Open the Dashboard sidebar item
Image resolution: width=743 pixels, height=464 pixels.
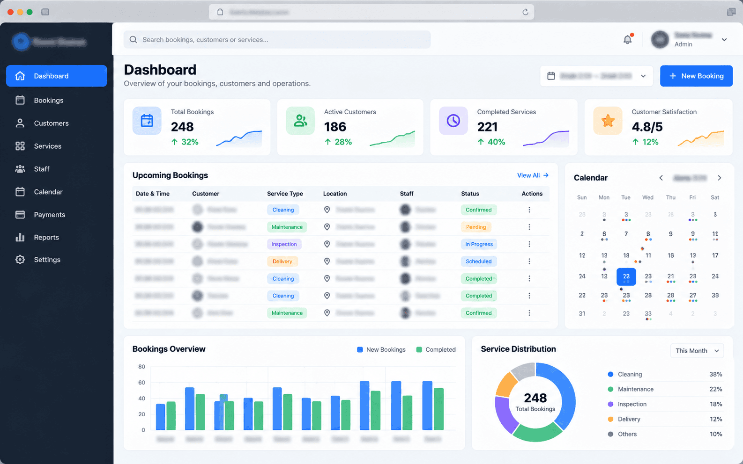pyautogui.click(x=57, y=76)
